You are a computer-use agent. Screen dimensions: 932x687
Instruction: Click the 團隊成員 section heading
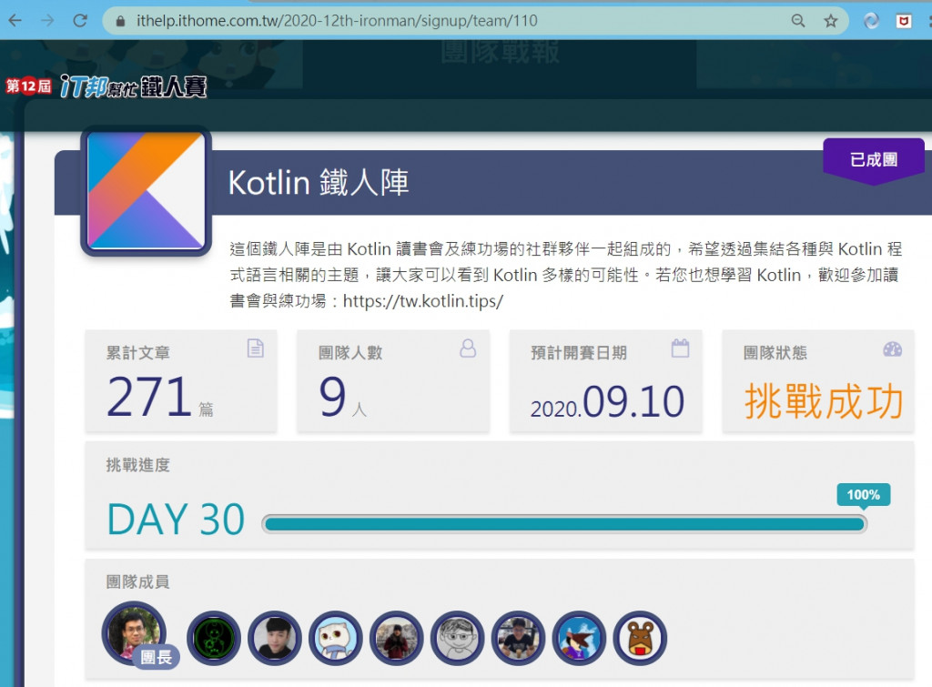pos(138,581)
